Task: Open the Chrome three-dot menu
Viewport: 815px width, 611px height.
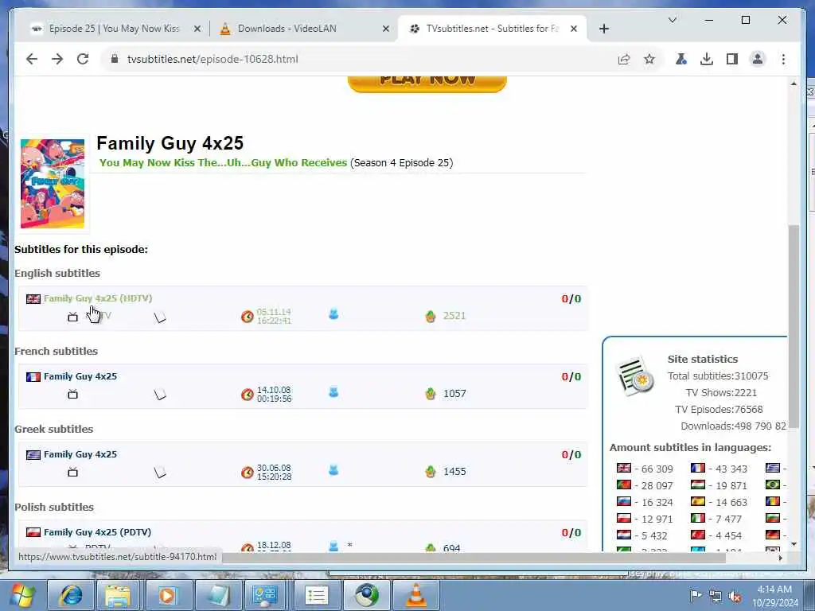Action: point(783,59)
